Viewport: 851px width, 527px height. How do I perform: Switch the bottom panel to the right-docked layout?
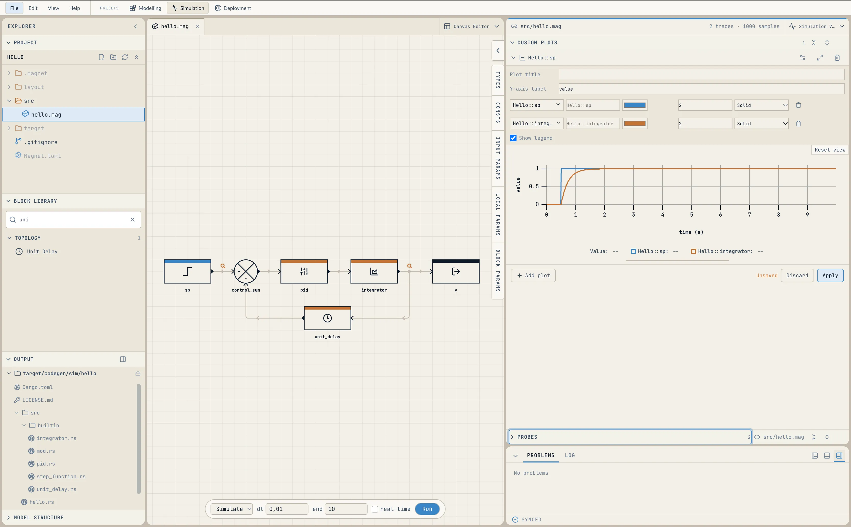pos(839,456)
